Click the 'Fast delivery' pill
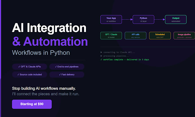The height and width of the screenshot is (117, 195). (67, 75)
